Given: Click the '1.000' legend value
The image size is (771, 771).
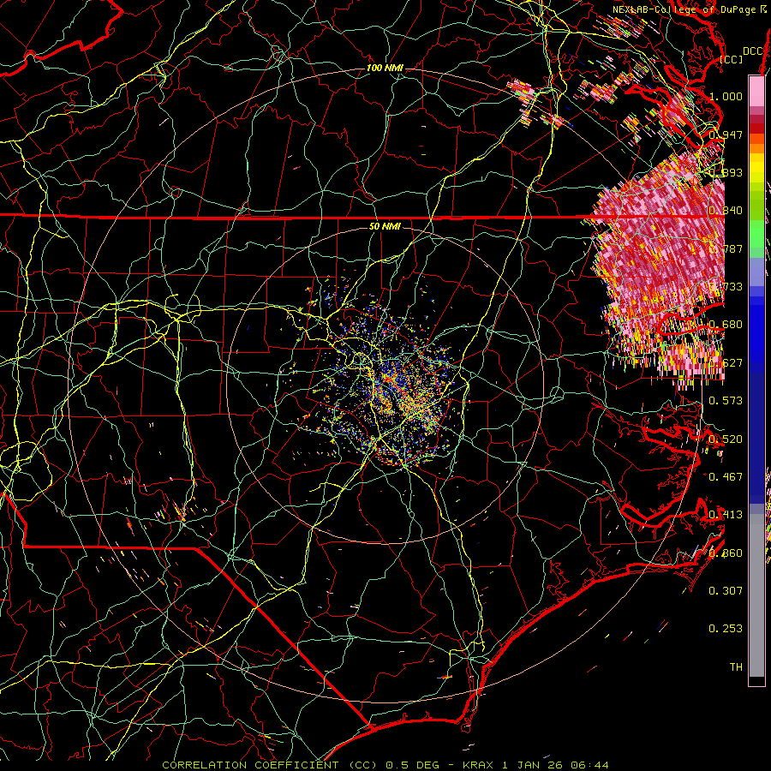Looking at the screenshot, I should point(726,96).
